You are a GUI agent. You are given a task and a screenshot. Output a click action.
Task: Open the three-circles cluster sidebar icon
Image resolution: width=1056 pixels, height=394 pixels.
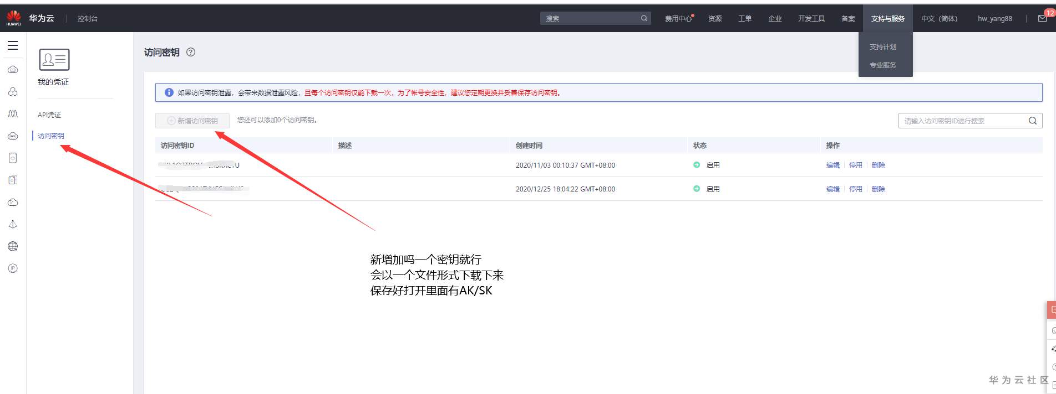click(x=13, y=91)
